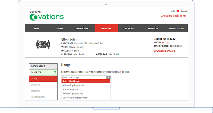Click the 4 Seats includes text
This screenshot has width=213, height=113.
tap(76, 51)
